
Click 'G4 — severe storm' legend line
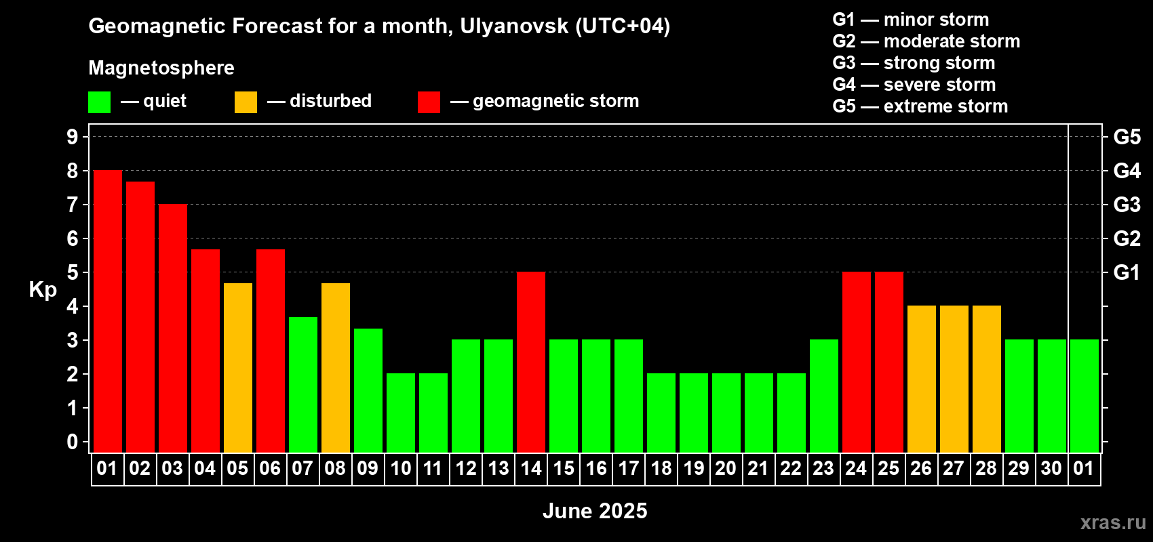[914, 85]
